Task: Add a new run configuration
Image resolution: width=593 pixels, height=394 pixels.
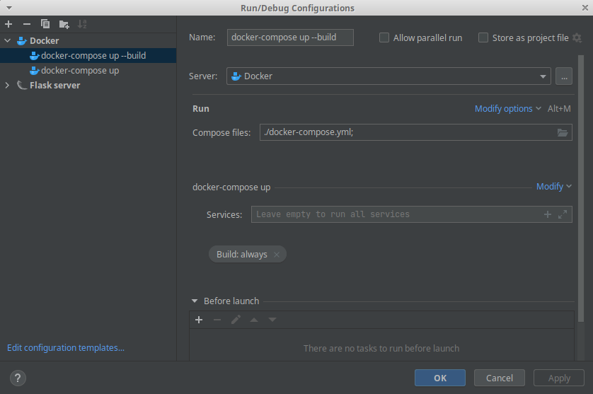Action: coord(8,24)
